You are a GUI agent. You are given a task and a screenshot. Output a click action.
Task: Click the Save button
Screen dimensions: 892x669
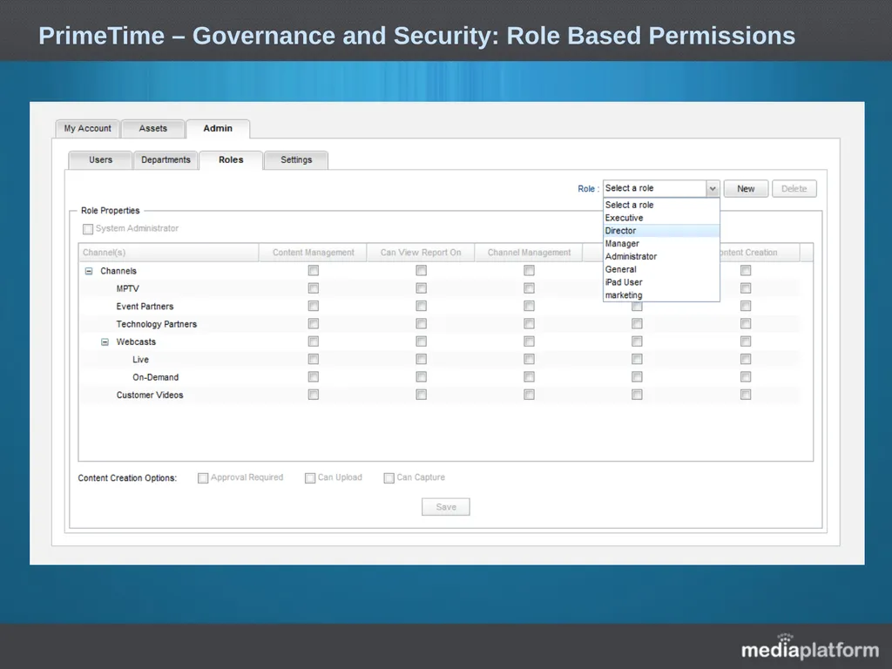click(446, 507)
